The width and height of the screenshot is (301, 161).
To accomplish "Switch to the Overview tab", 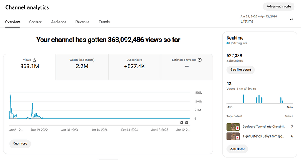I will (x=13, y=22).
